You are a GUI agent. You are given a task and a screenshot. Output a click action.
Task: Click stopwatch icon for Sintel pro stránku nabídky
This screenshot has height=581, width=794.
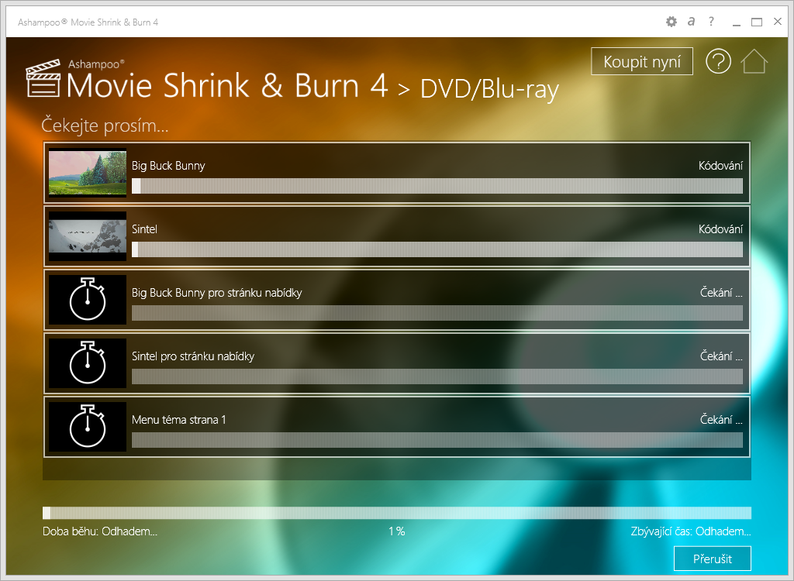(x=88, y=363)
